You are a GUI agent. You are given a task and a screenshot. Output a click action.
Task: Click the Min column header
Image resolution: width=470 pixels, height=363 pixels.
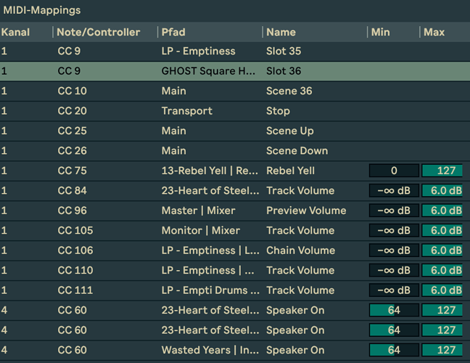pyautogui.click(x=381, y=32)
